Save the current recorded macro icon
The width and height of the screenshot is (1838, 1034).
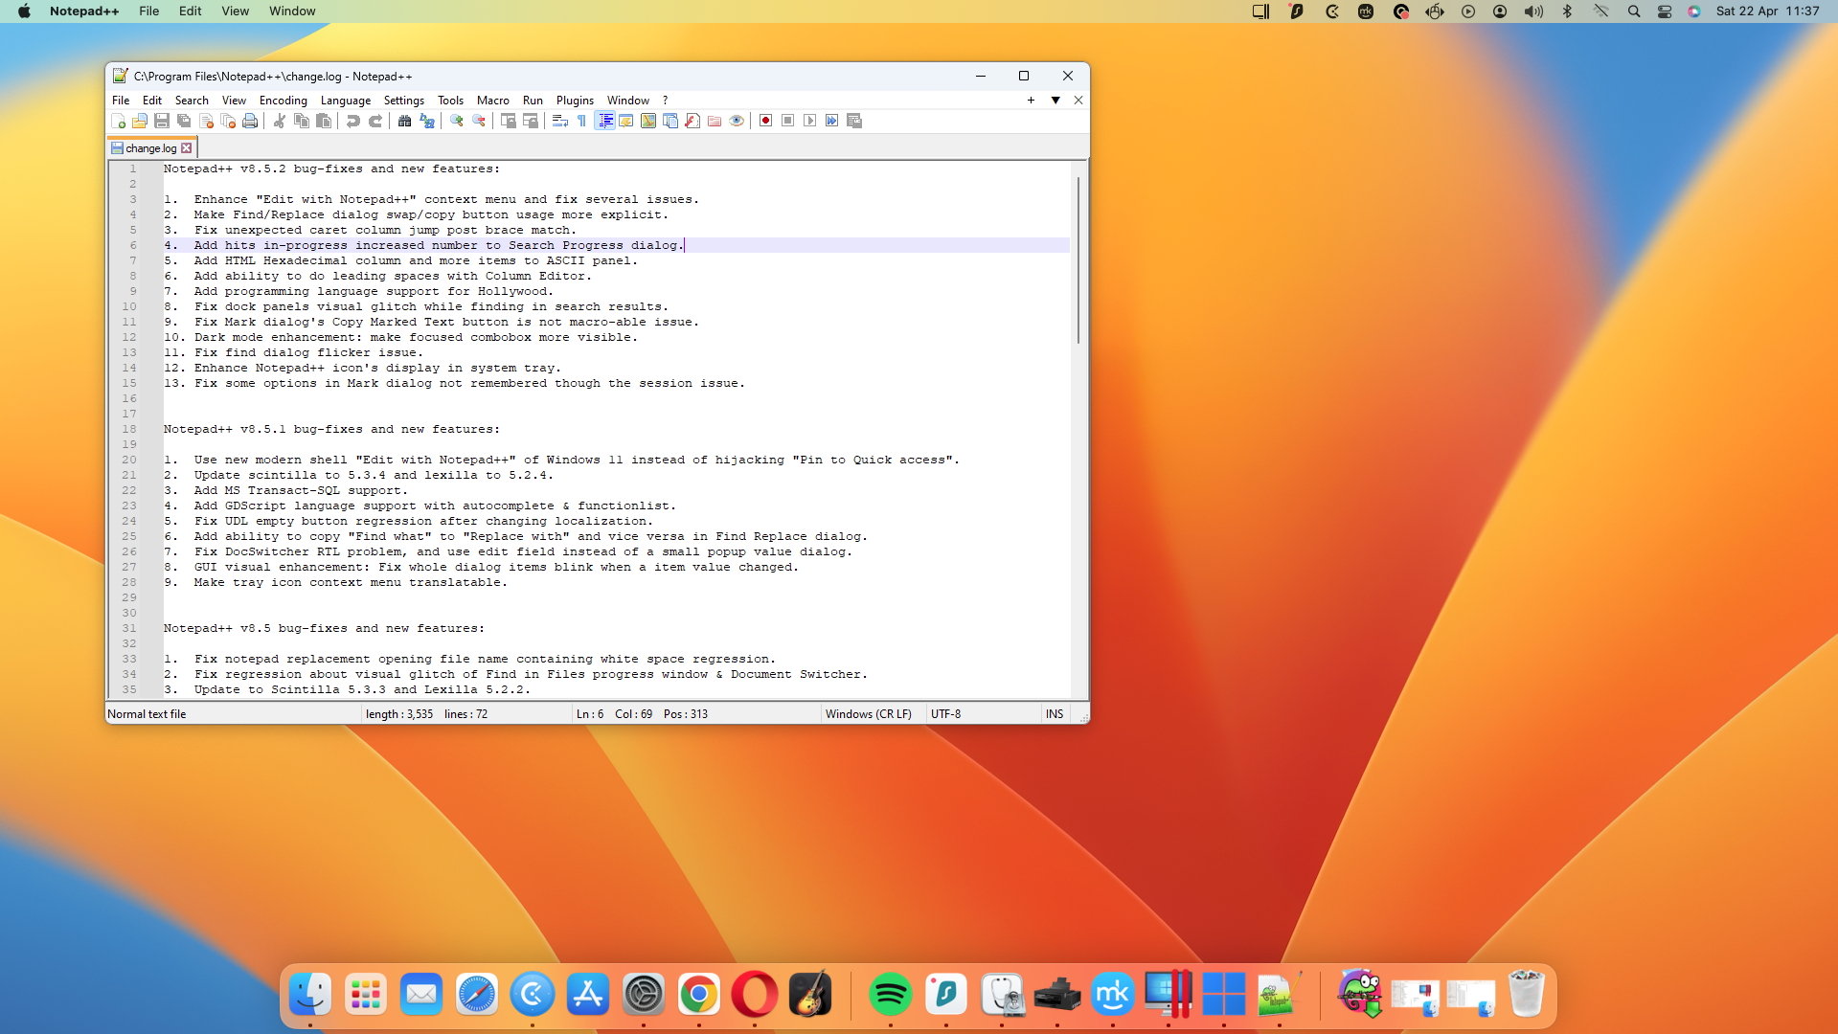854,121
